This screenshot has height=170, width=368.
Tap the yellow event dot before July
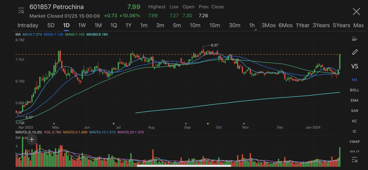(x=114, y=124)
